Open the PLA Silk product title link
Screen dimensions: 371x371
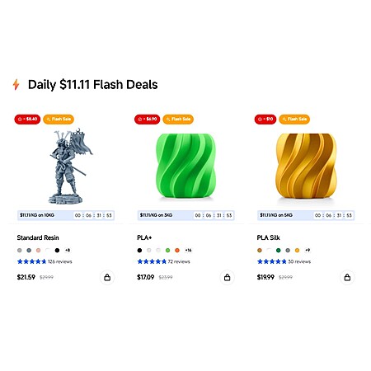click(268, 237)
